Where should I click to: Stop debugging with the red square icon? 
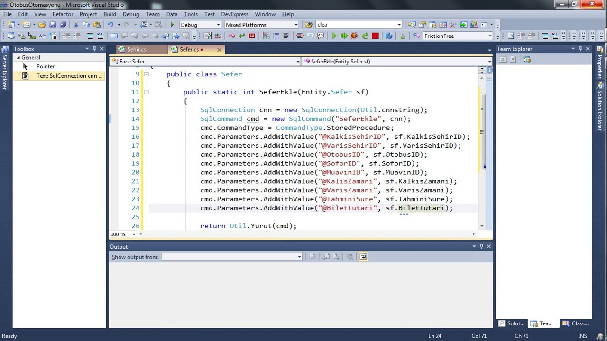pyautogui.click(x=375, y=36)
